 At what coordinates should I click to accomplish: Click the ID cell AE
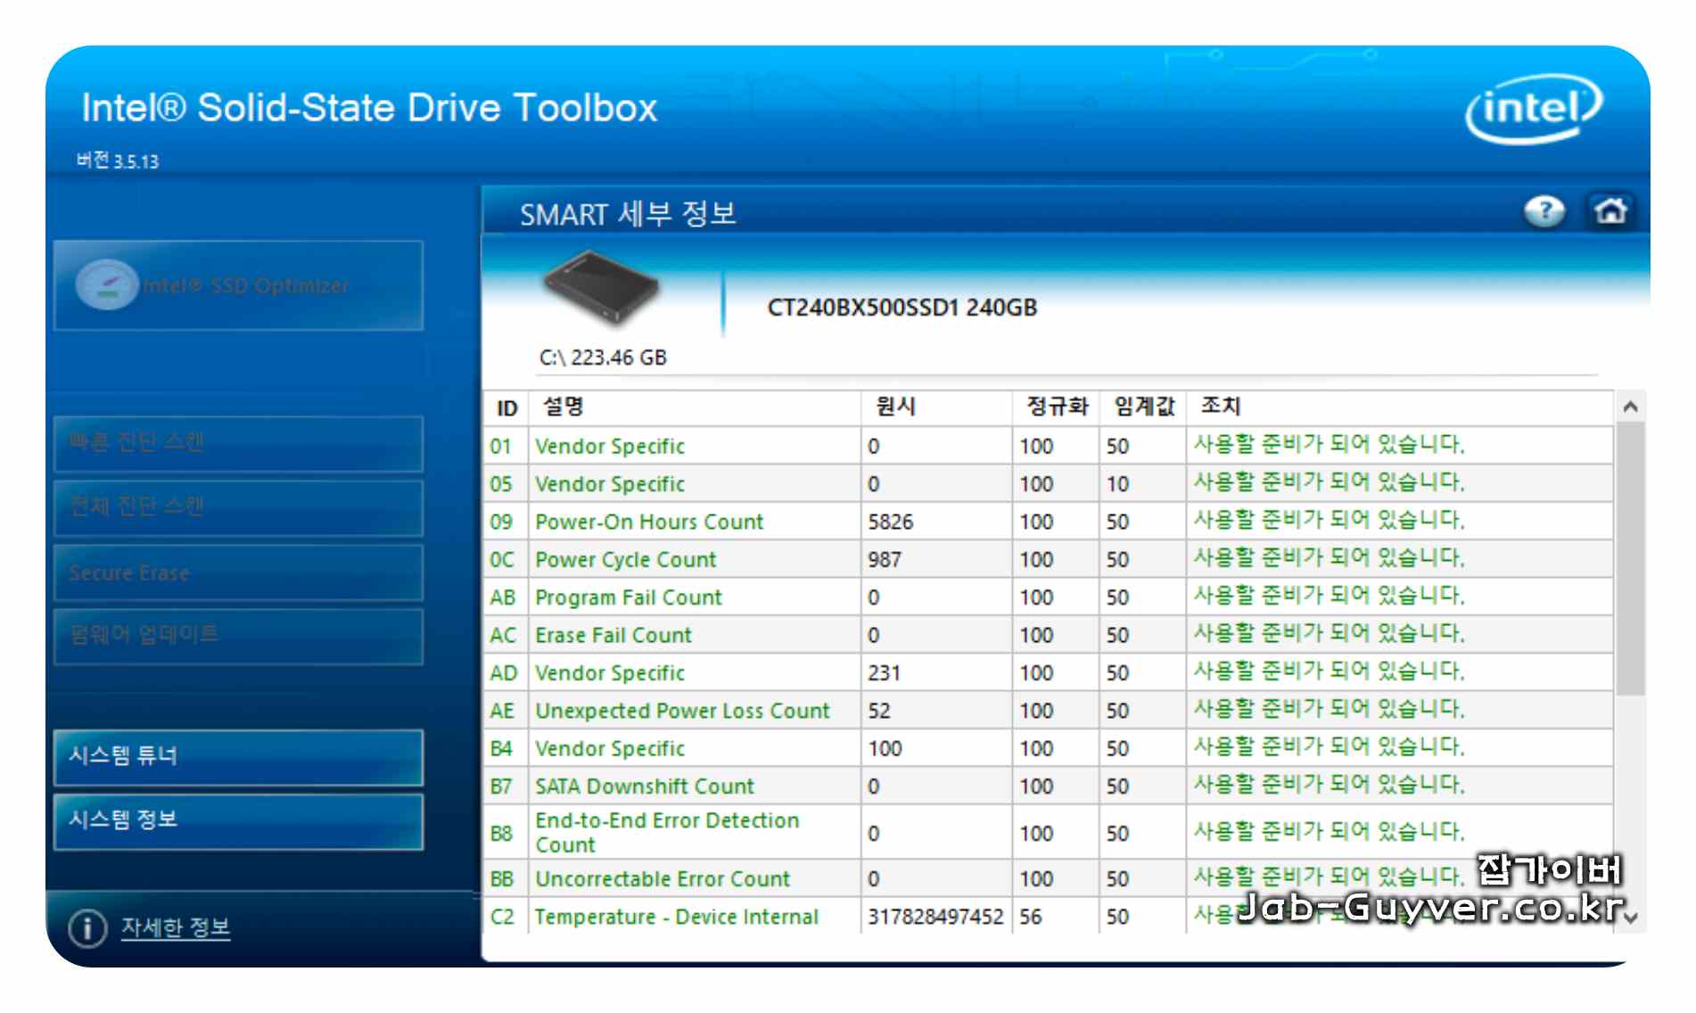pos(502,711)
